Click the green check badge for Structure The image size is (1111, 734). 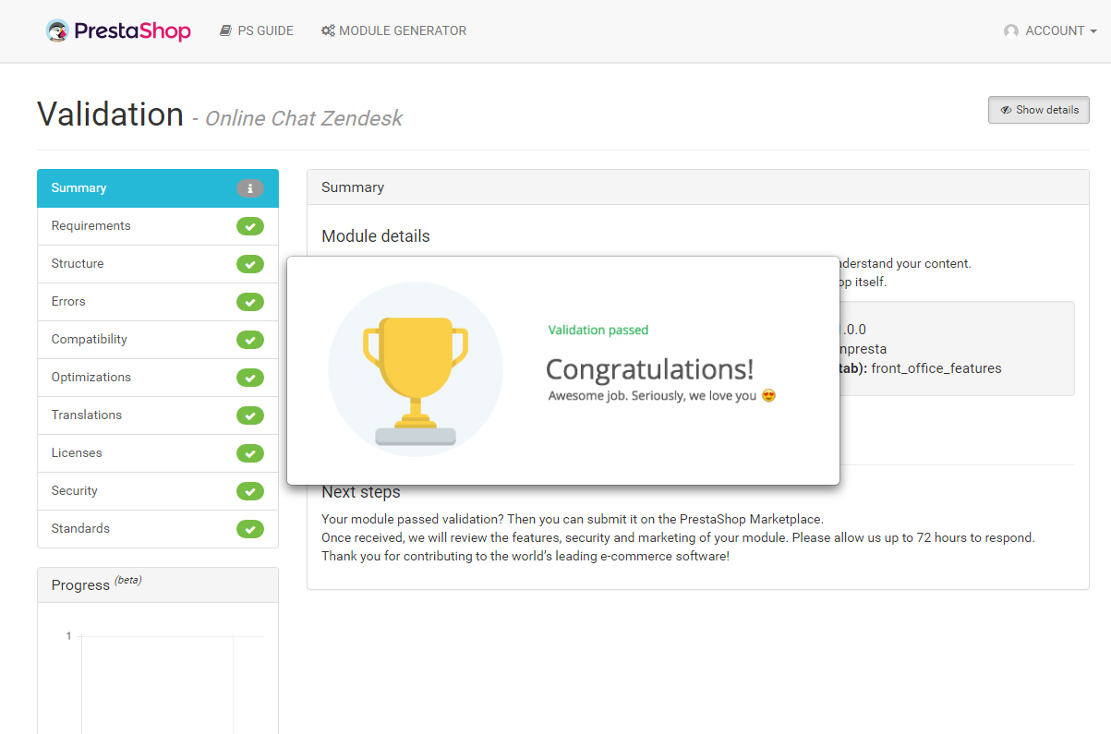(250, 264)
